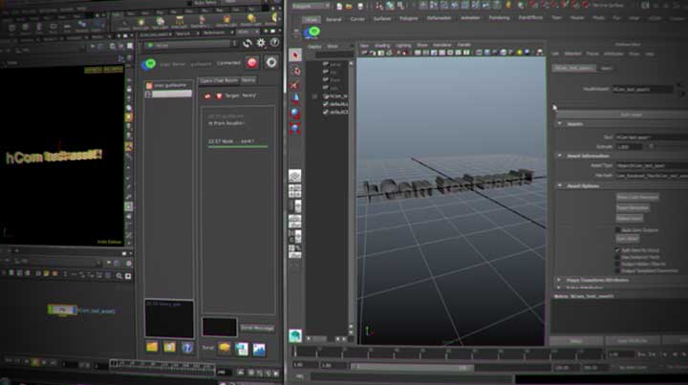This screenshot has width=688, height=385.
Task: Click the white gear button beside disconnect
Action: coord(271,62)
